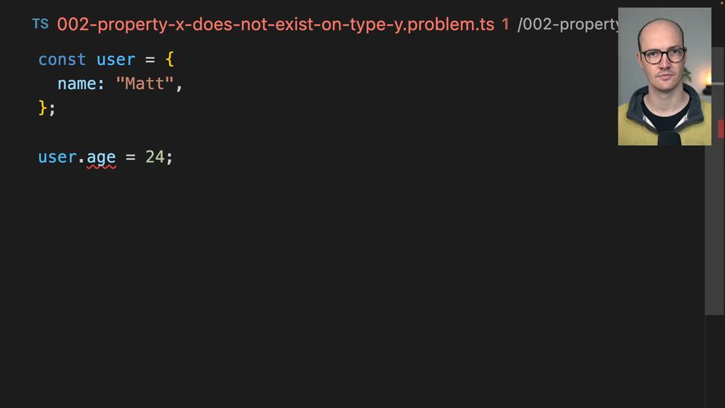The image size is (725, 408).
Task: Click user in the user.age assignment
Action: tap(57, 157)
